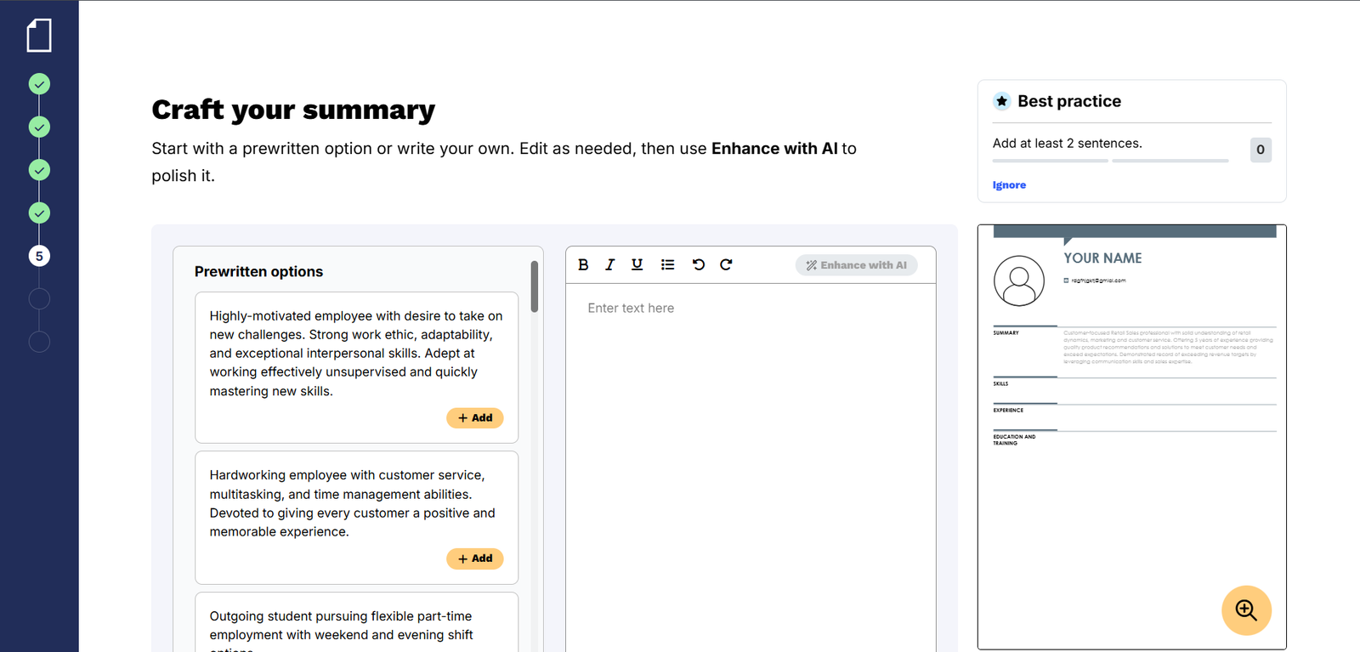
Task: Click EDUCATION AND TRAINING label in preview
Action: pyautogui.click(x=1014, y=440)
